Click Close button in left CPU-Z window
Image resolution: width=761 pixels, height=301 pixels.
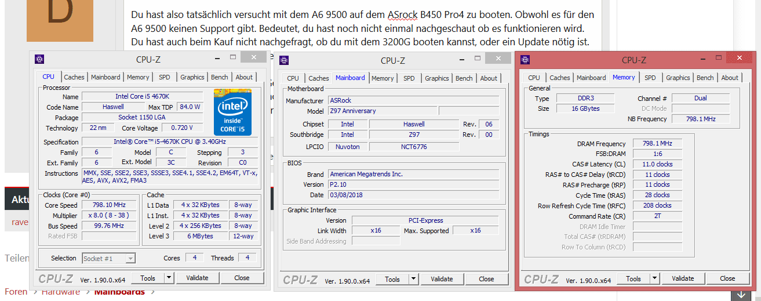pyautogui.click(x=242, y=278)
